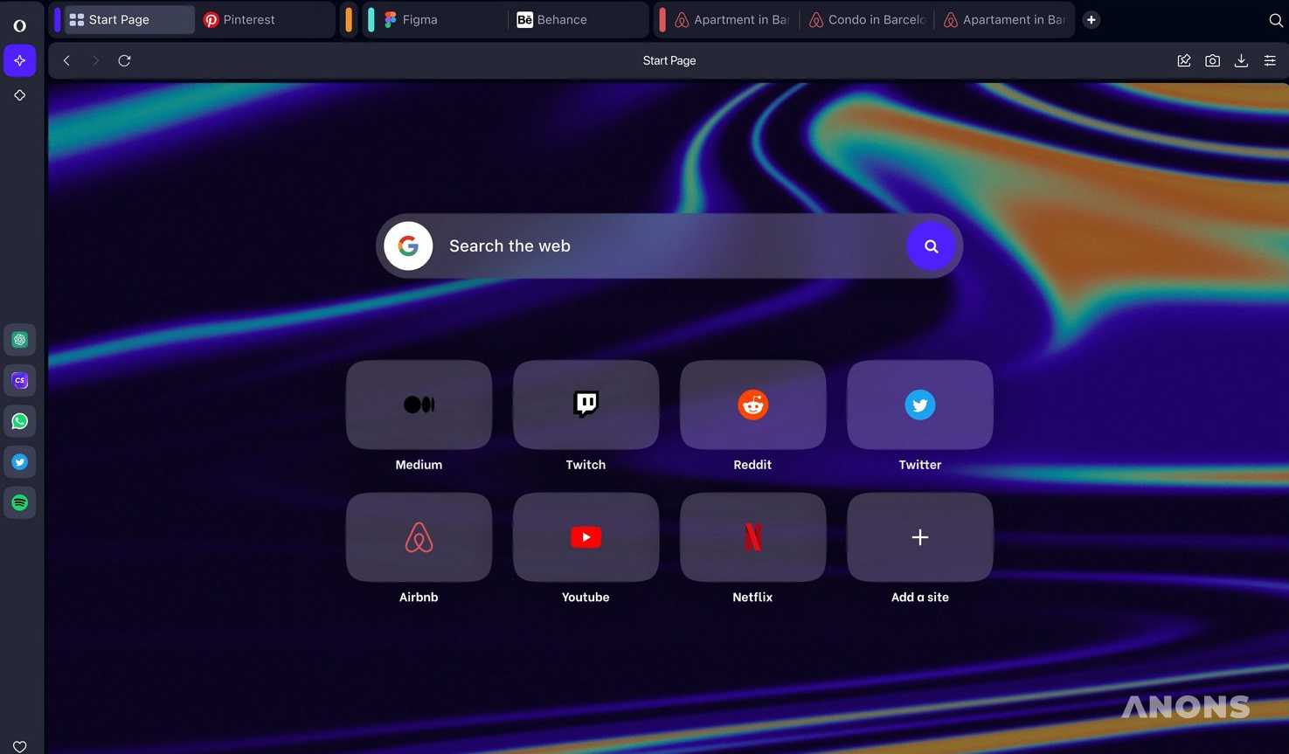This screenshot has height=754, width=1289.
Task: Collapse the red tab island handle
Action: (x=662, y=19)
